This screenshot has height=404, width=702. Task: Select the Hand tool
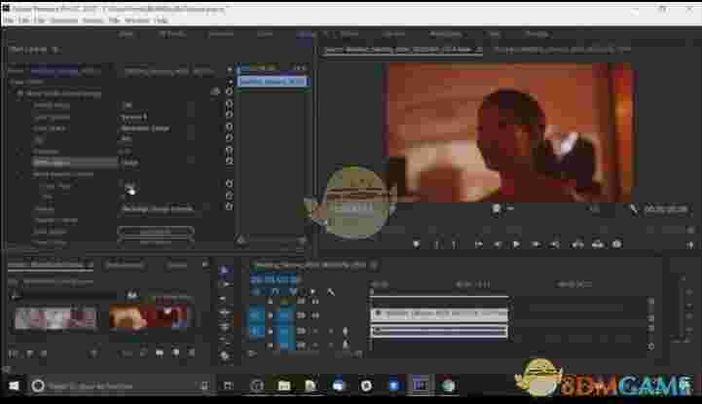(225, 355)
